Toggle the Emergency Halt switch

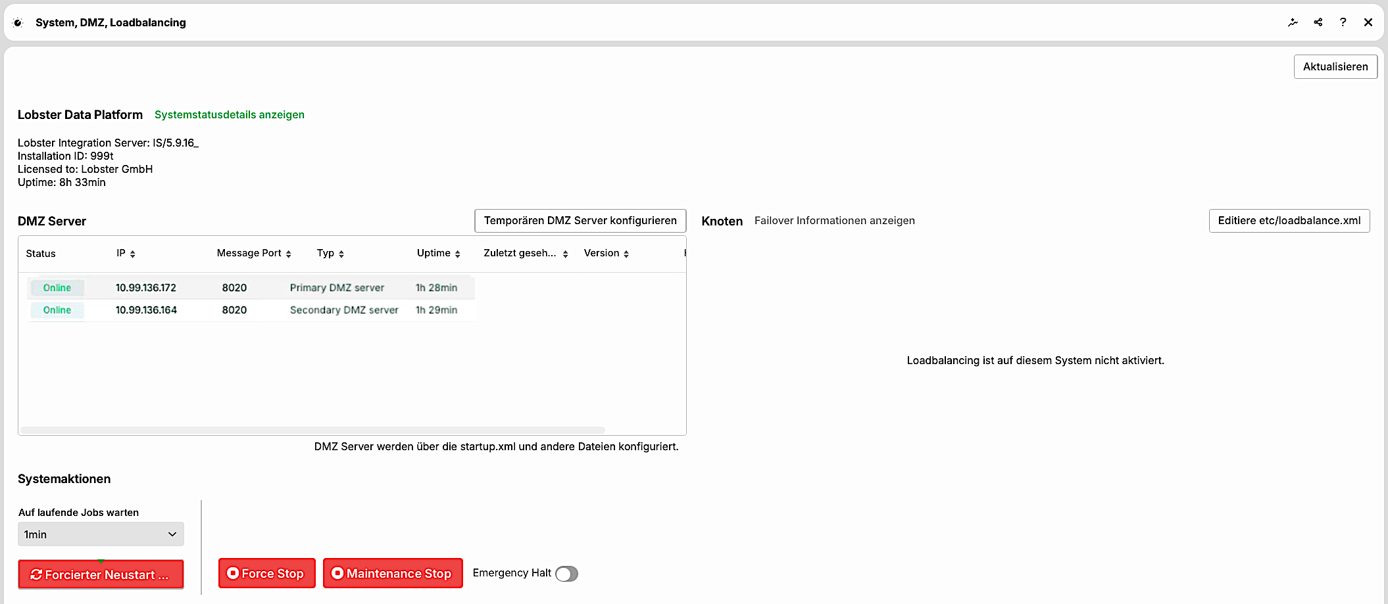(566, 574)
